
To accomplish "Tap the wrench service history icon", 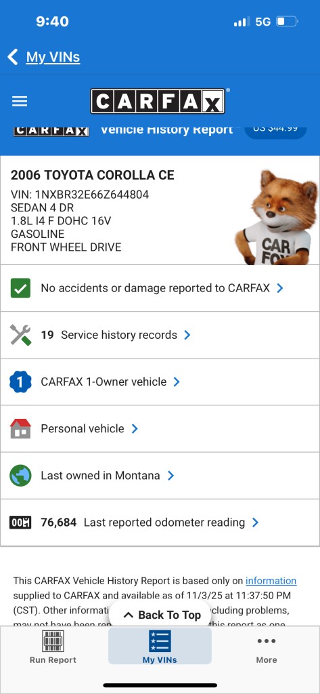I will pos(20,335).
